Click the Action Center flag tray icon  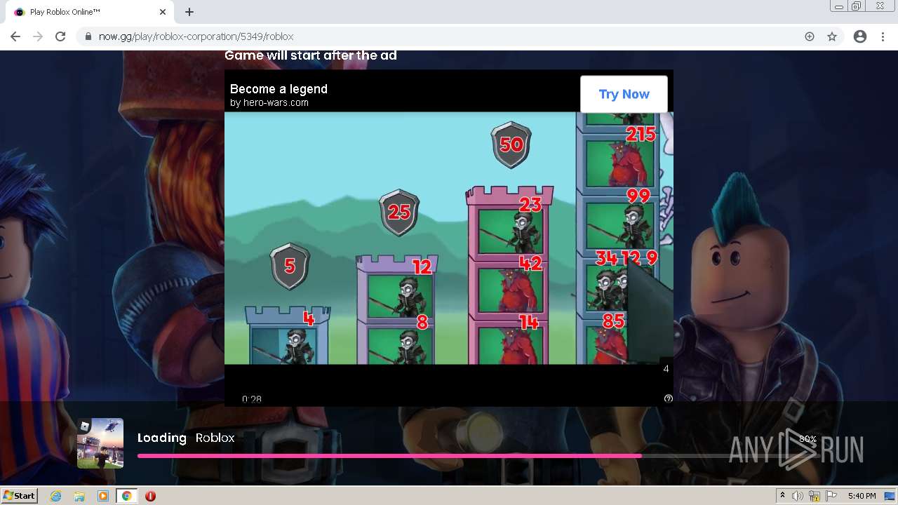pos(831,496)
